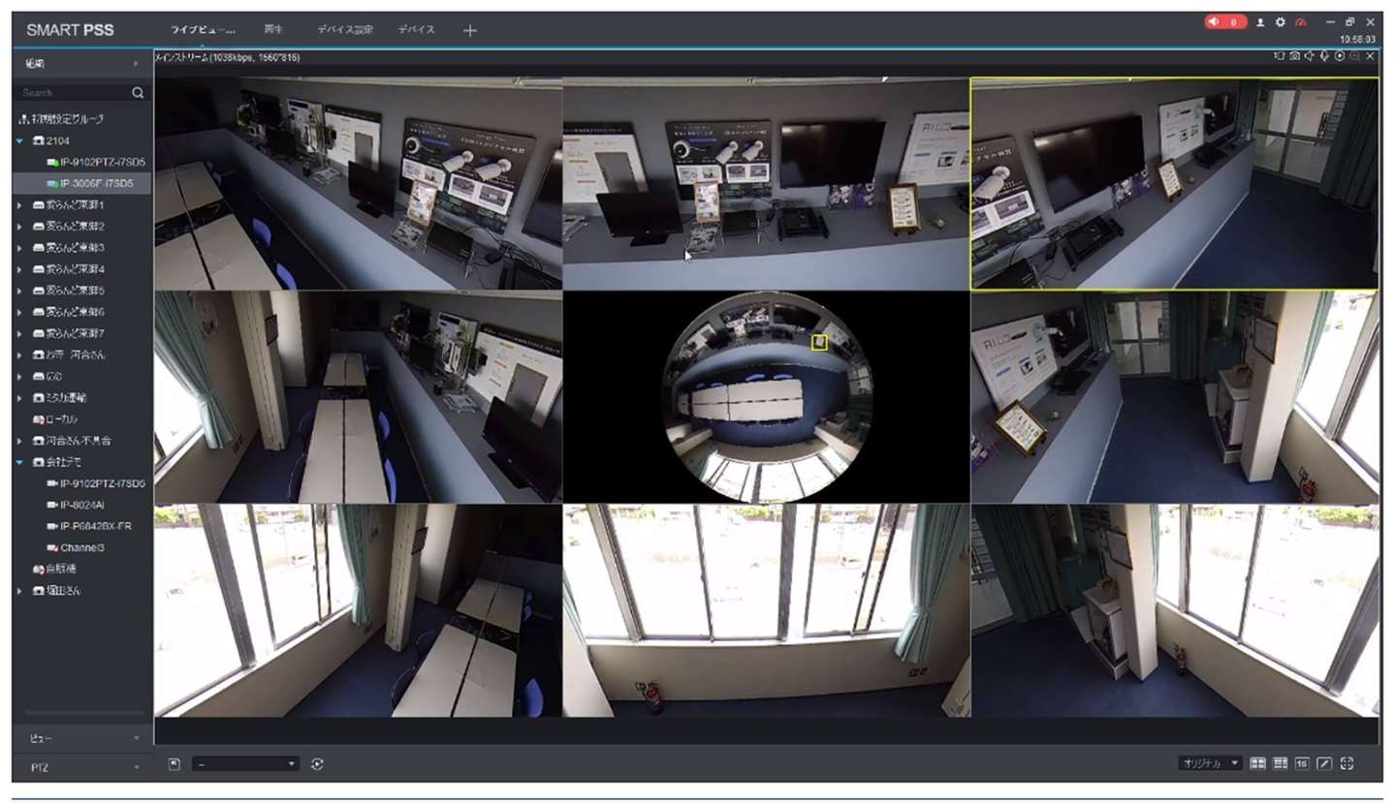This screenshot has height=803, width=1396.
Task: Click the device Search input field
Action: 73,93
